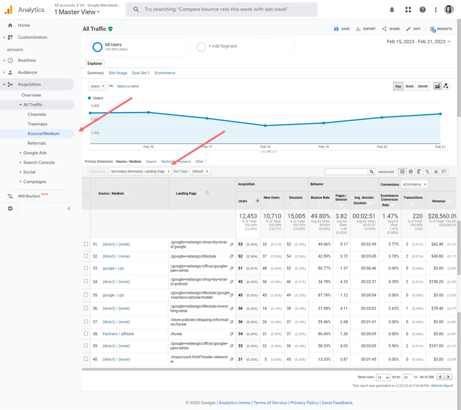Click the help question mark icon
This screenshot has width=461, height=410.
(423, 10)
